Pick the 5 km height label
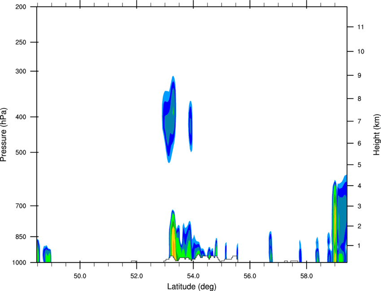Image resolution: width=381 pixels, height=291 pixels. point(359,165)
